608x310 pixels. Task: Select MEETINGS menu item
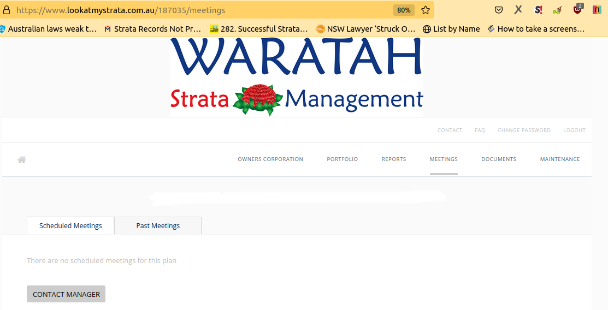(444, 159)
